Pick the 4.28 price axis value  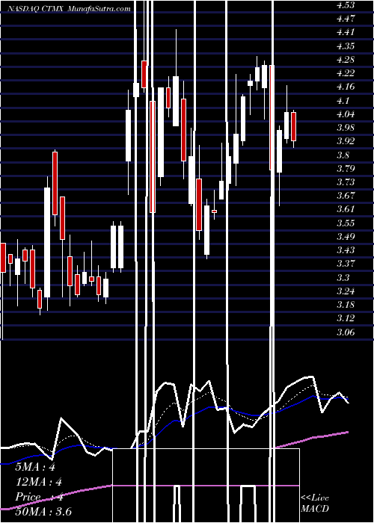tap(346, 60)
